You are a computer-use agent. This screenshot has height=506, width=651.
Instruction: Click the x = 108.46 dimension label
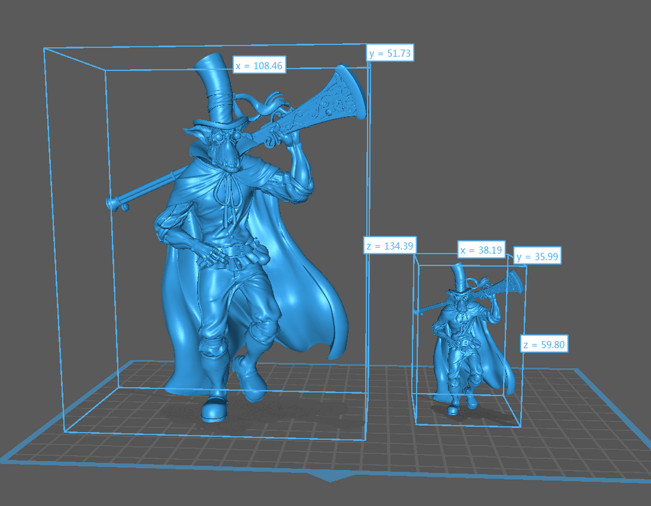point(258,64)
